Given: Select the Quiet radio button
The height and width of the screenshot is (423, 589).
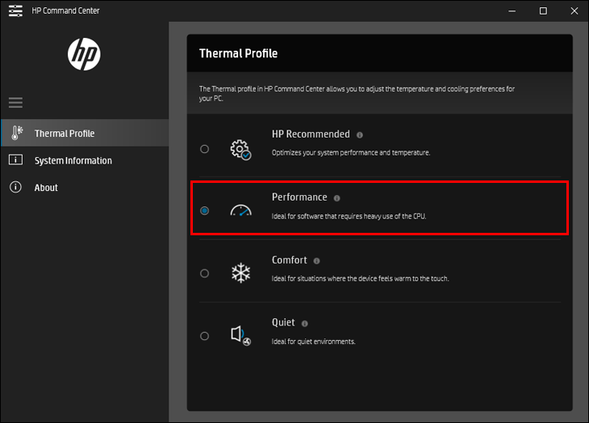Looking at the screenshot, I should point(204,336).
